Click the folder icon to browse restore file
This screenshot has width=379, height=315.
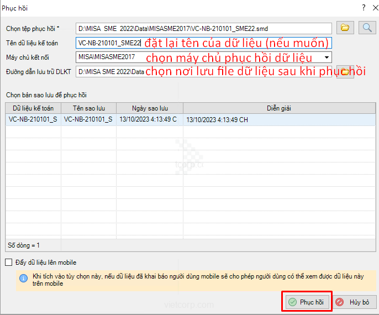pos(345,27)
